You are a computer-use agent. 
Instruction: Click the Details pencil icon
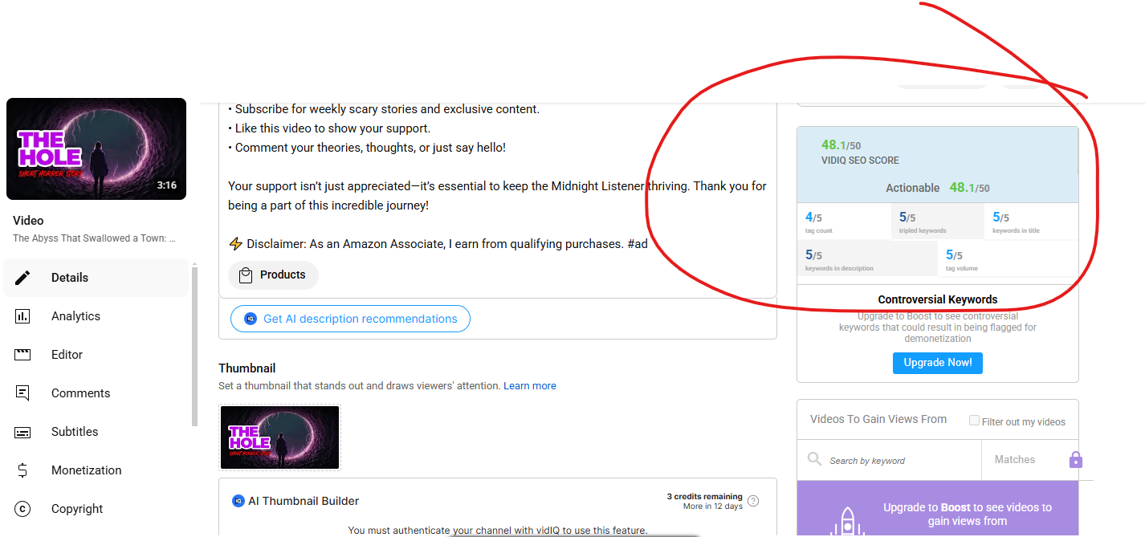[22, 278]
